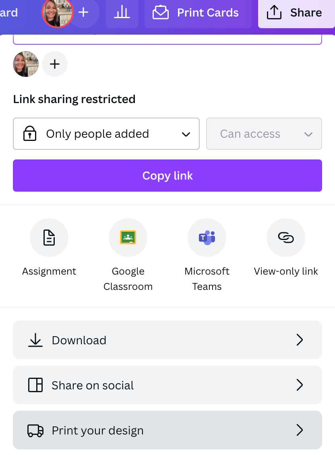
Task: Click the Share button in header
Action: pos(296,13)
